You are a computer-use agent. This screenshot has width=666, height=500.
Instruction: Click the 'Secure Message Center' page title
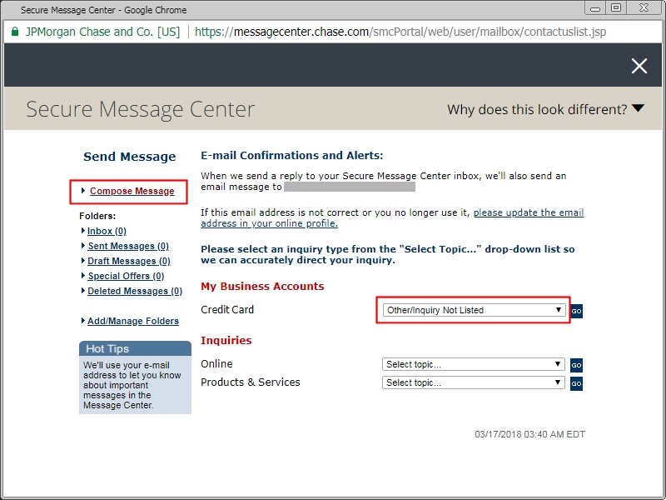(x=140, y=109)
